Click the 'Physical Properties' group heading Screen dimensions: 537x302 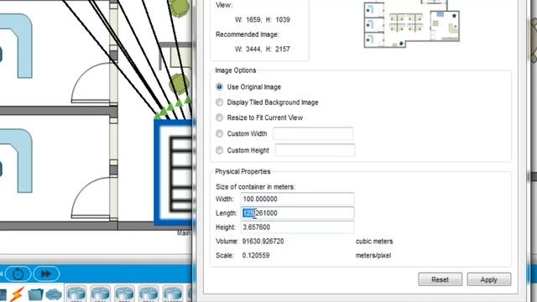click(x=242, y=171)
